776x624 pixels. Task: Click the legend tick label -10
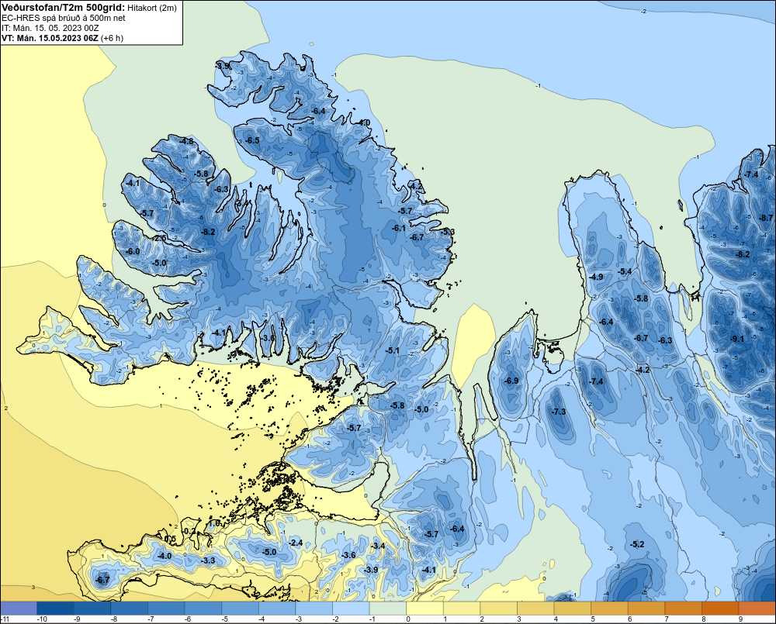(x=42, y=619)
